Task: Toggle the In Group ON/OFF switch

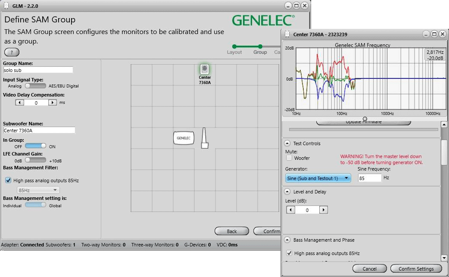Action: pos(35,146)
